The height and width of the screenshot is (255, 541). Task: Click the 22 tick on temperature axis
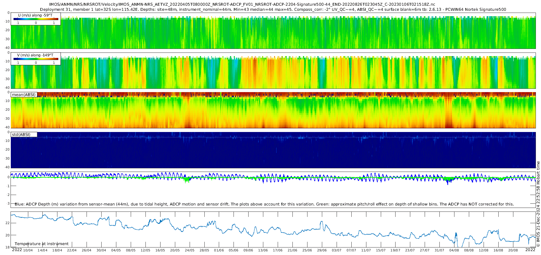point(8,223)
